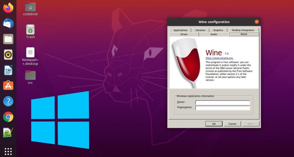Show Applications grid at dock bottom

click(8, 151)
